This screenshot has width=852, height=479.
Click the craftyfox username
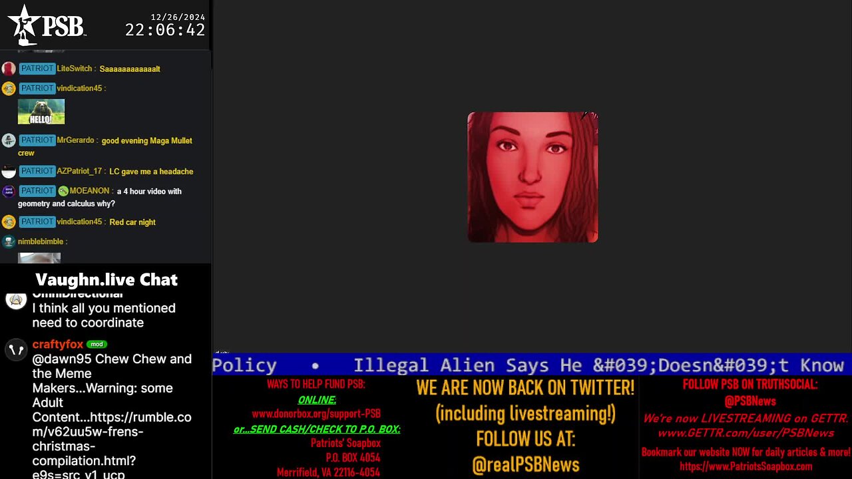58,344
